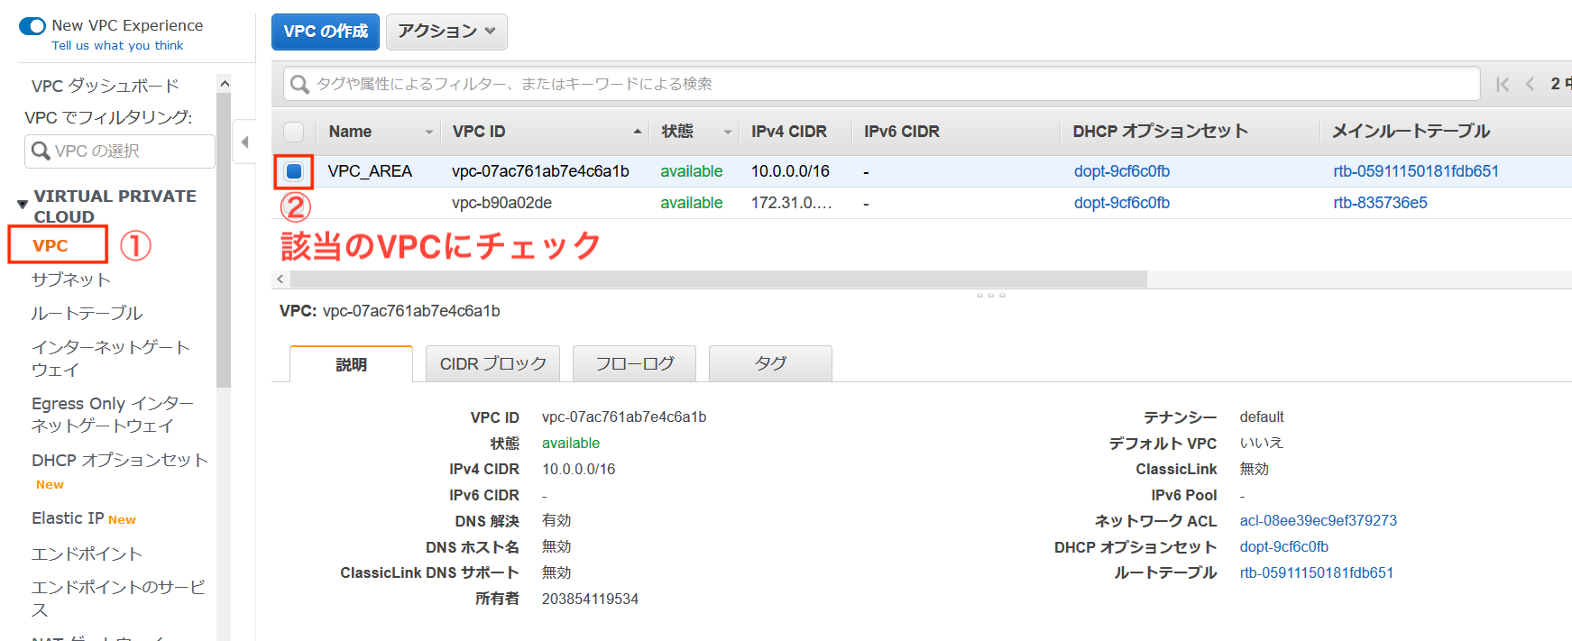
Task: Collapse the left navigation pane arrow
Action: click(244, 142)
